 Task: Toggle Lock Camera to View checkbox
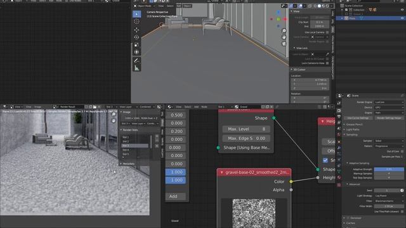tap(327, 63)
